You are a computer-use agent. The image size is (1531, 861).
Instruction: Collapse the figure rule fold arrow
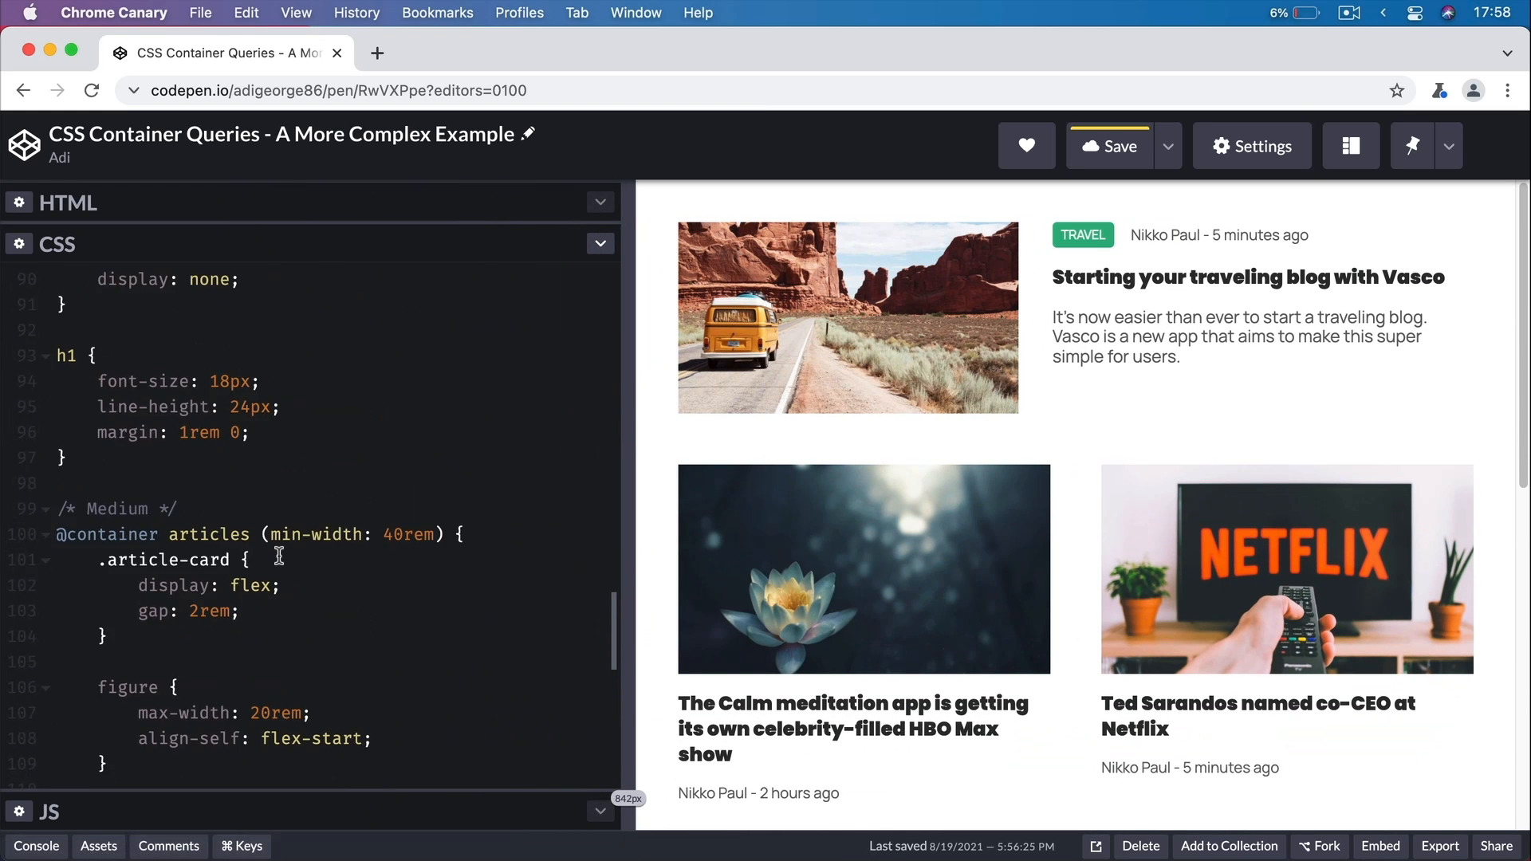(45, 688)
